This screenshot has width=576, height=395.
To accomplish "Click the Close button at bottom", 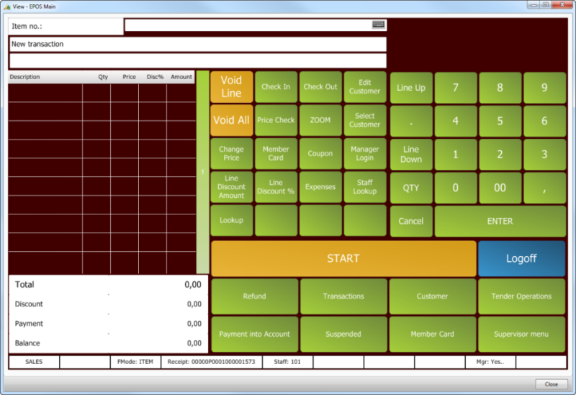I will coord(551,384).
